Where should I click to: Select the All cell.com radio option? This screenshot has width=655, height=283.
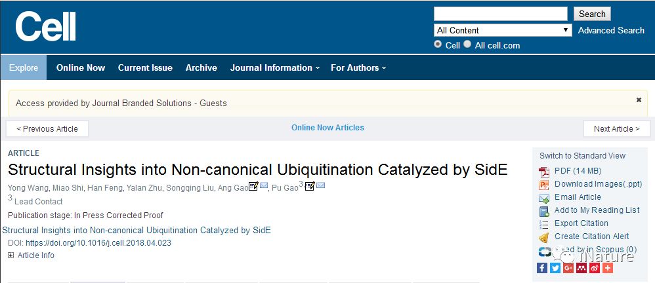[x=467, y=44]
